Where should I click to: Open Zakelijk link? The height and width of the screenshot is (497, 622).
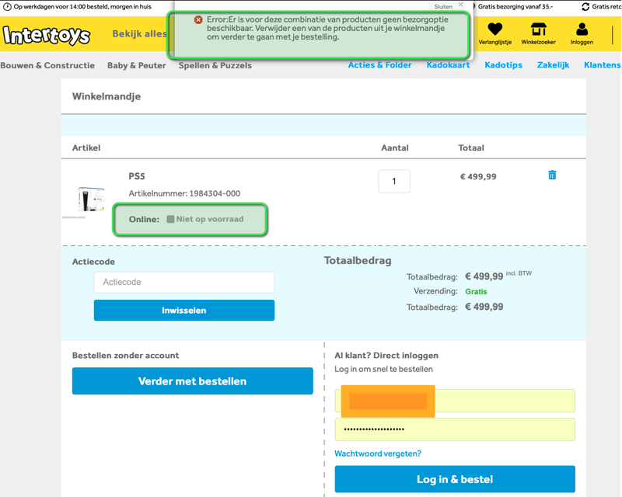click(553, 65)
